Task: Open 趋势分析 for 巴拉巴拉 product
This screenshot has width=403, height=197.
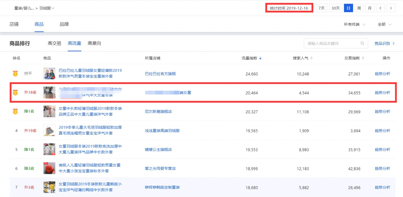Action: [382, 74]
